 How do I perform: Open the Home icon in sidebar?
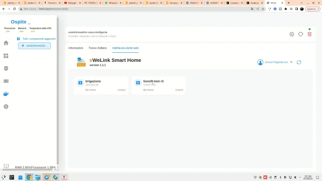point(6,43)
